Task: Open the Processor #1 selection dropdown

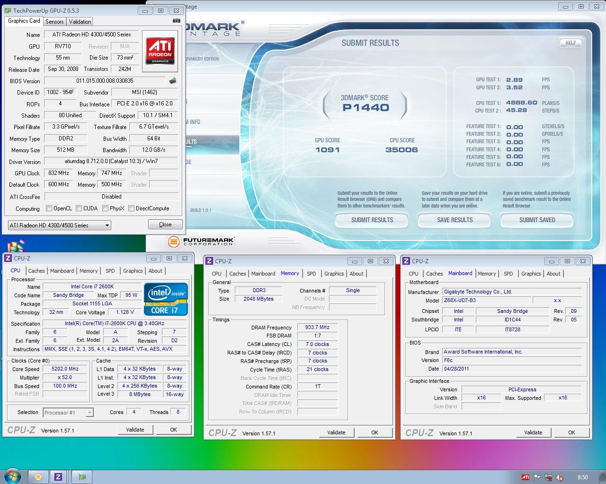Action: click(68, 413)
